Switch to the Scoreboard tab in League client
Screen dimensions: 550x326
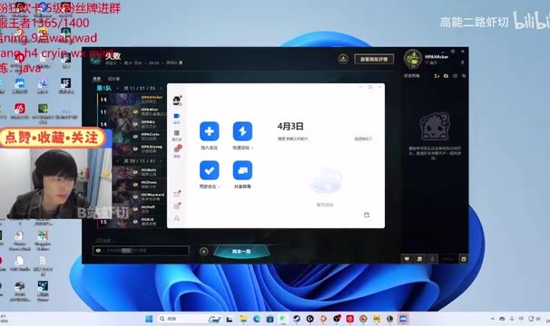pos(113,79)
